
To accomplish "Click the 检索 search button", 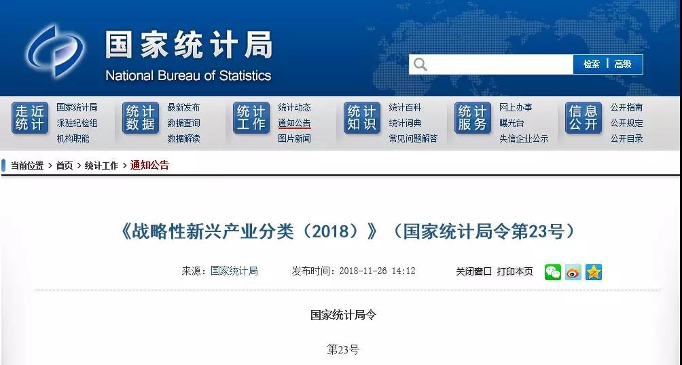I will point(591,64).
